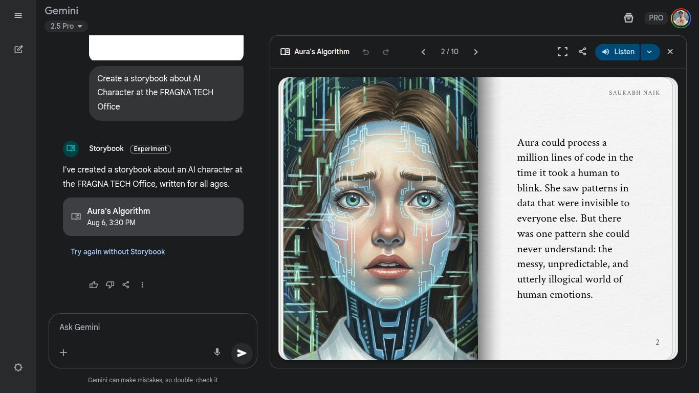
Task: Mark the response with thumbs down
Action: click(110, 285)
